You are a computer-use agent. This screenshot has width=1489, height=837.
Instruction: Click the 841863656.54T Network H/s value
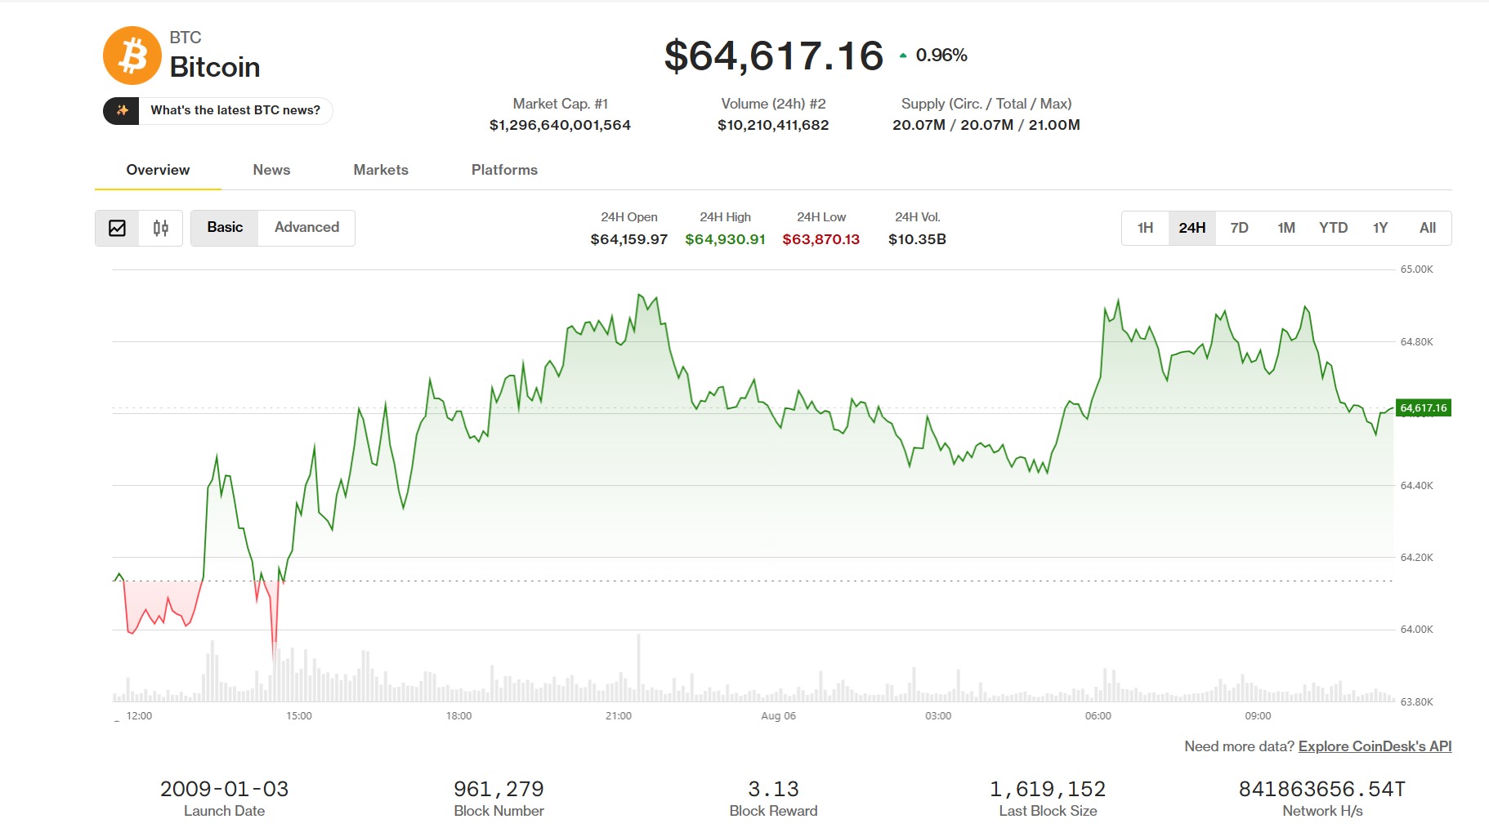pyautogui.click(x=1322, y=789)
